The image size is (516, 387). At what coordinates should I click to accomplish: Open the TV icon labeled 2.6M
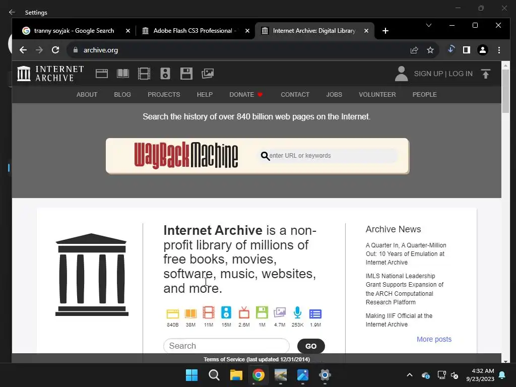(244, 312)
